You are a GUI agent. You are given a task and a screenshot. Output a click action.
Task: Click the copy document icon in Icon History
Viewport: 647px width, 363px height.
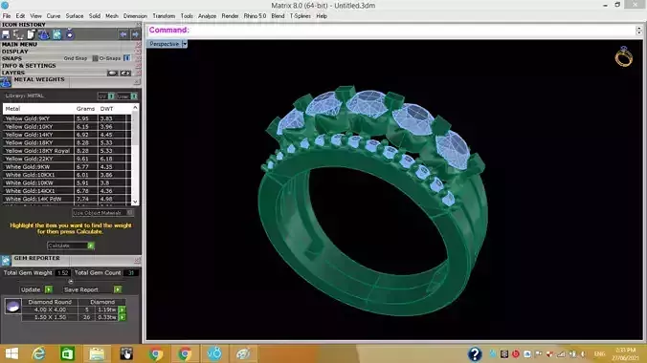point(32,34)
